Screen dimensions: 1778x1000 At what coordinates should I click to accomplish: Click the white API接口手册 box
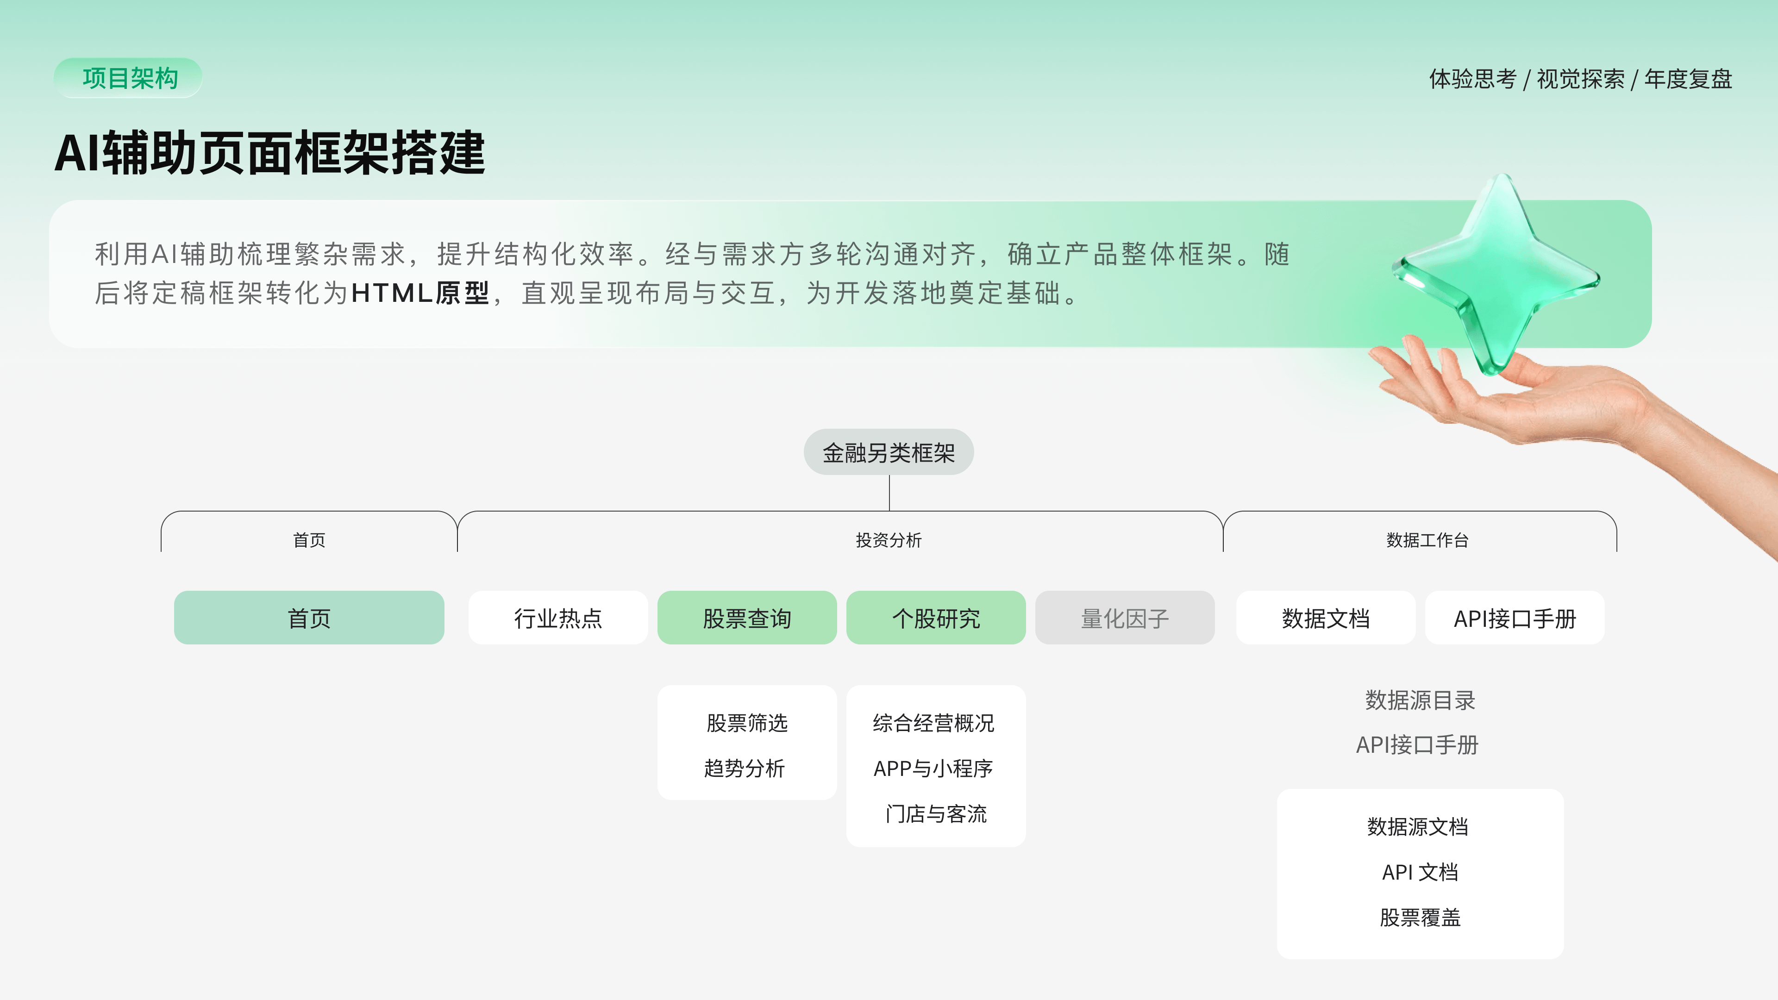coord(1515,618)
